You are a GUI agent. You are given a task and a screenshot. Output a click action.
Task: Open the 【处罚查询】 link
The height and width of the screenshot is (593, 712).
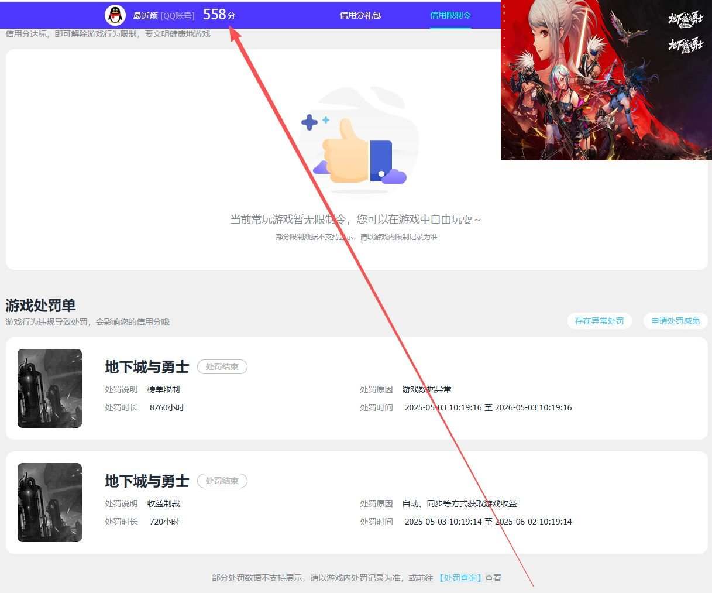coord(460,578)
